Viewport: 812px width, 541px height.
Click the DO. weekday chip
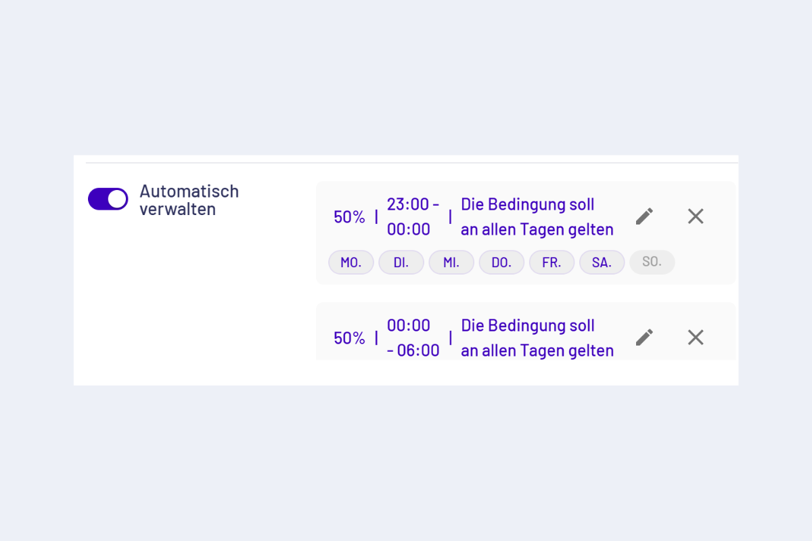pos(501,262)
